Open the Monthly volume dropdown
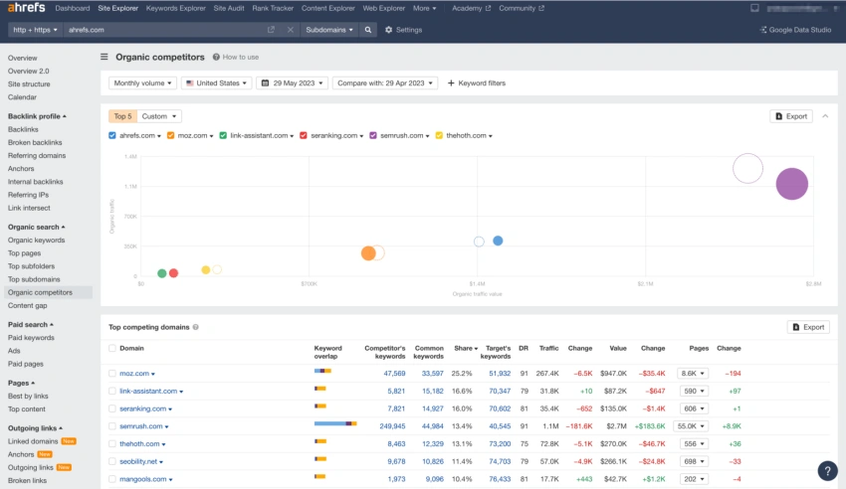The width and height of the screenshot is (846, 489). [142, 83]
